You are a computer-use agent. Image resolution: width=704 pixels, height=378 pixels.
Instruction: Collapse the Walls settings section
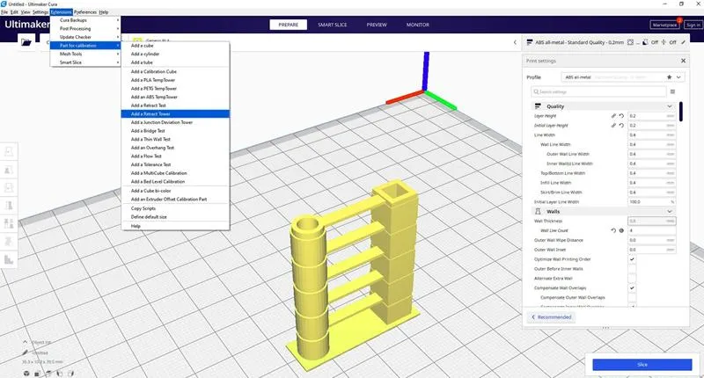pos(670,211)
